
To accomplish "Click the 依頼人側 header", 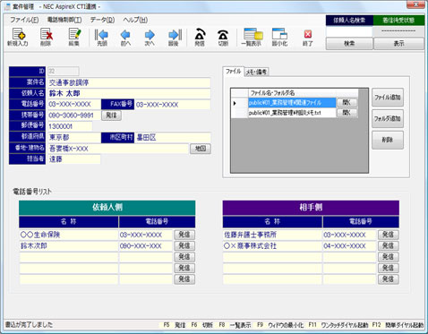I will [x=107, y=208].
